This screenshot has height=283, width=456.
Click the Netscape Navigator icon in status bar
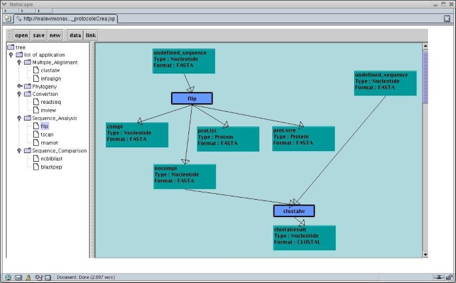tap(8, 277)
